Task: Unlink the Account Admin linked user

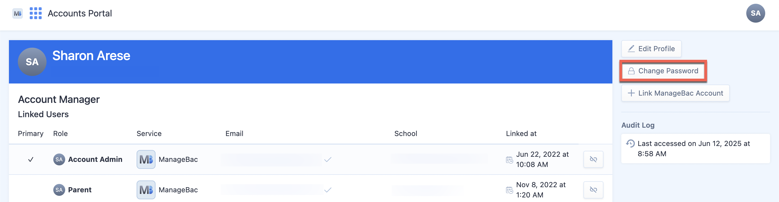Action: pyautogui.click(x=593, y=159)
